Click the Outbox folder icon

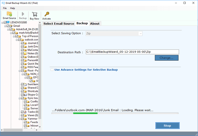click(25, 57)
